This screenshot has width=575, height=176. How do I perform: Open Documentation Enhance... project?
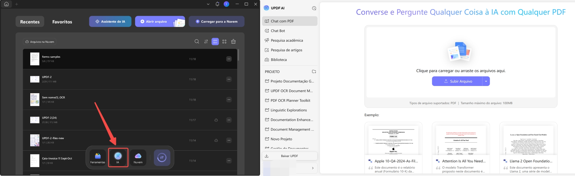290,120
